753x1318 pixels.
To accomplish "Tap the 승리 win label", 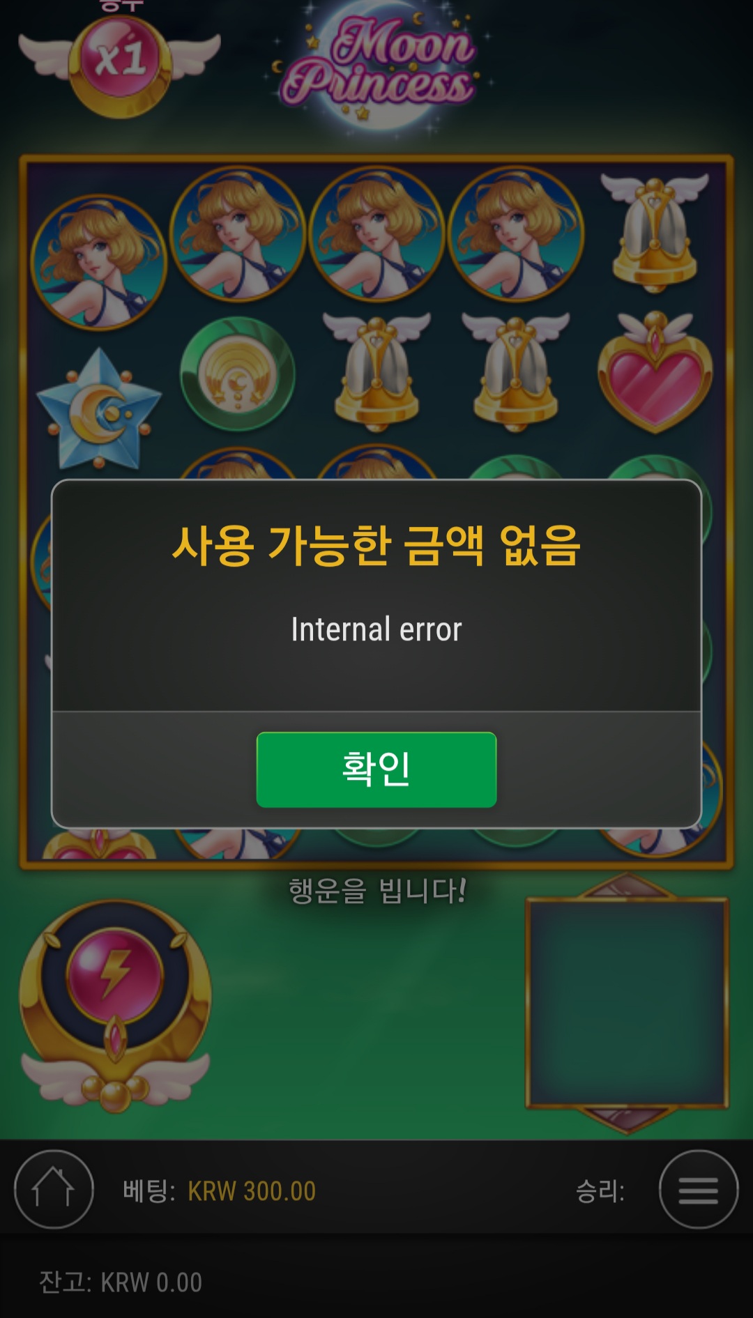I will [600, 1191].
